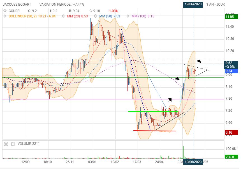
Task: Click the O: 9.2 open price value
Action: 33,11
